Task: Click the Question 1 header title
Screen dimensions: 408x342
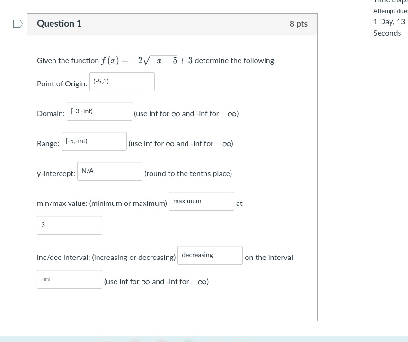Action: (59, 23)
